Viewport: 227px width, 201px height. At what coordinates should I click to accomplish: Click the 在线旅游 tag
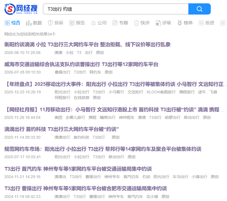pos(81,98)
